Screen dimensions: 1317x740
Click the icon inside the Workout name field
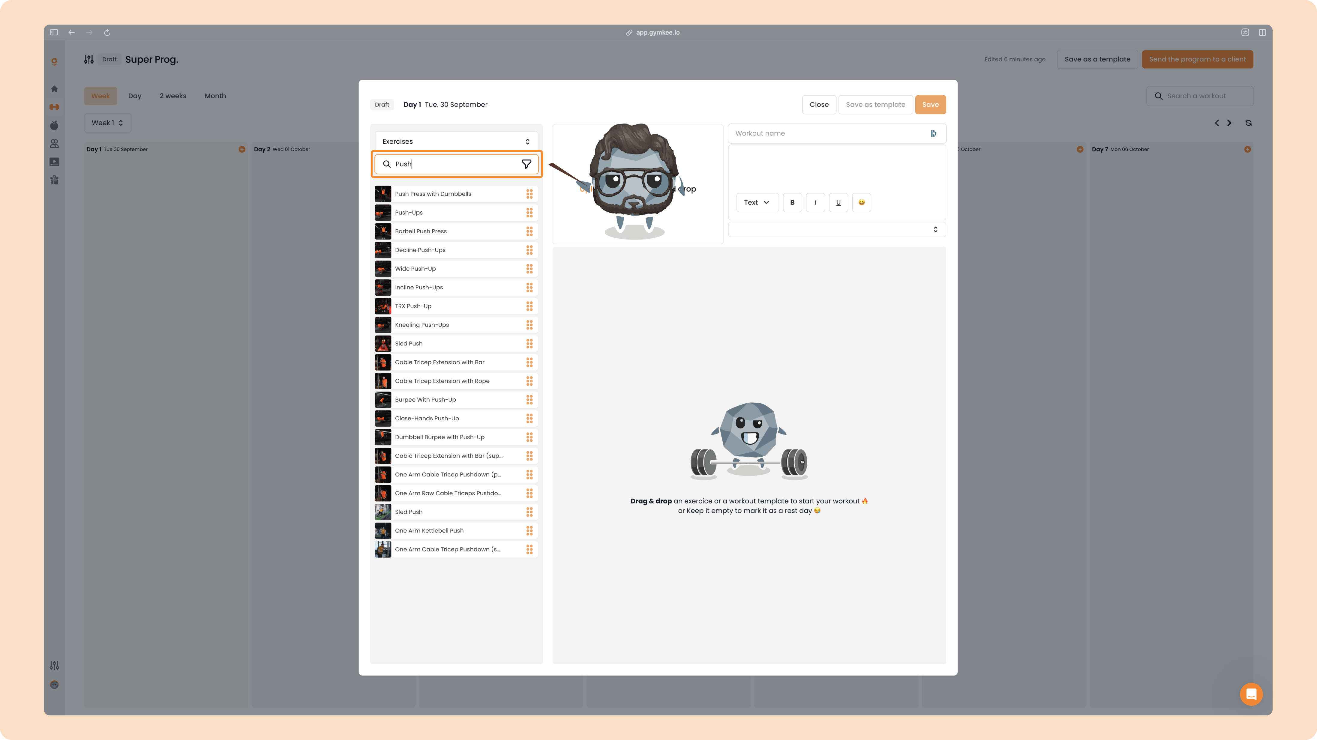click(x=934, y=133)
